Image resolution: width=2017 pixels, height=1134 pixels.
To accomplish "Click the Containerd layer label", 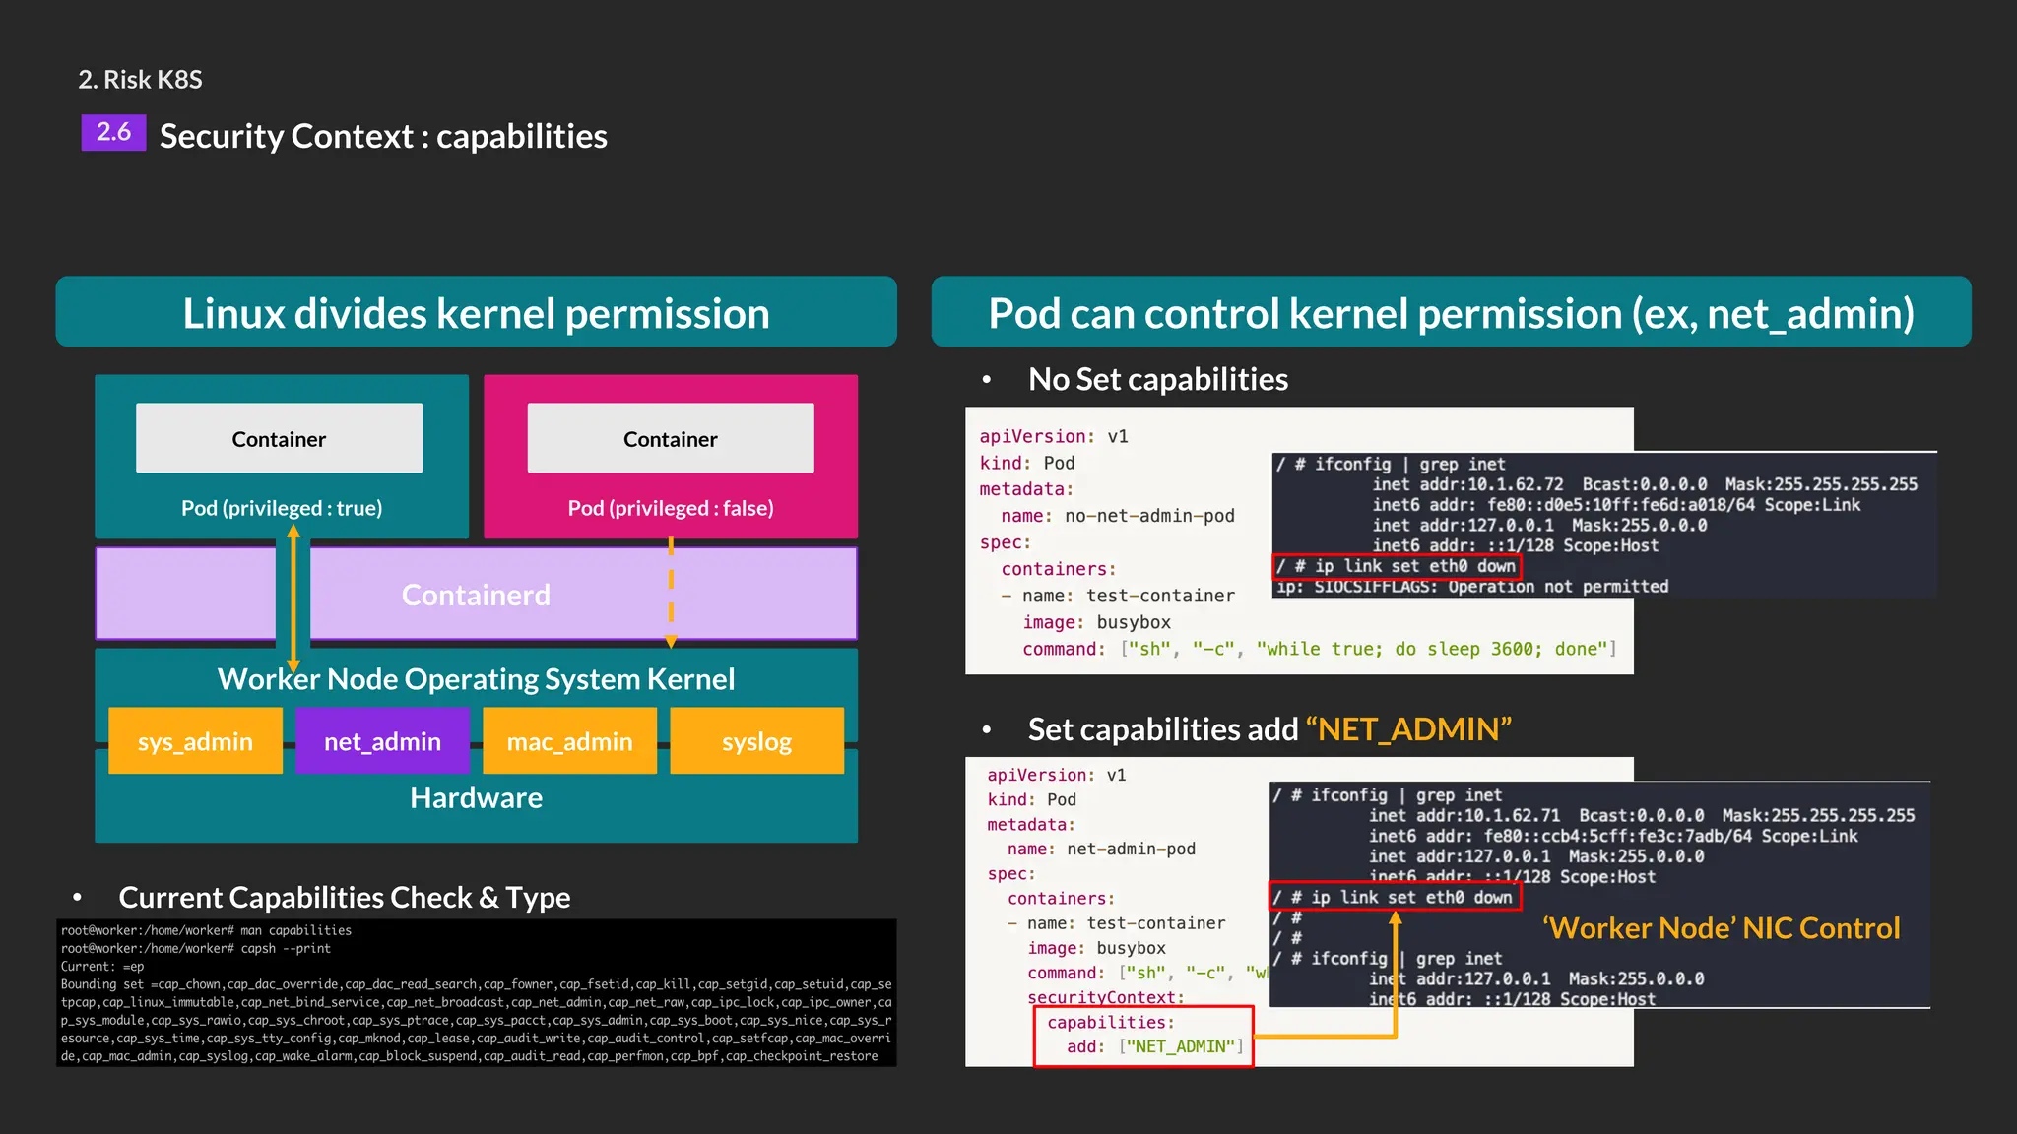I will pyautogui.click(x=476, y=595).
